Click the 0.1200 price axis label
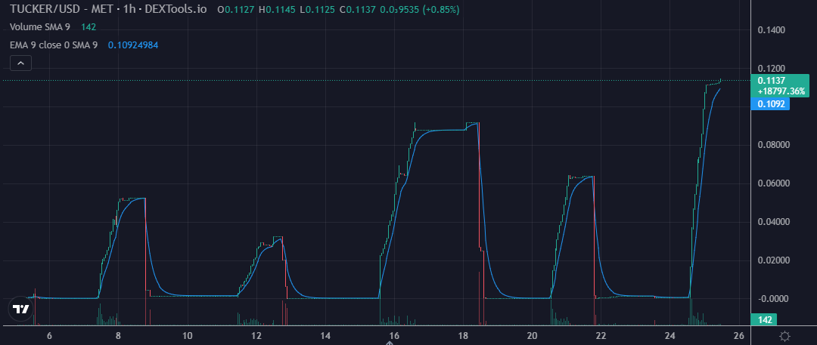This screenshot has height=345, width=817. click(x=771, y=69)
